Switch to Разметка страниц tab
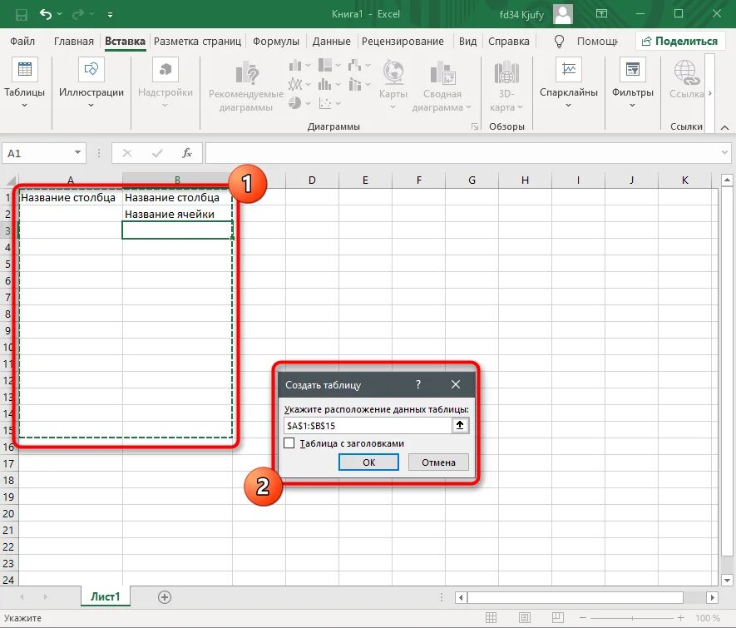Viewport: 736px width, 628px height. pyautogui.click(x=197, y=42)
